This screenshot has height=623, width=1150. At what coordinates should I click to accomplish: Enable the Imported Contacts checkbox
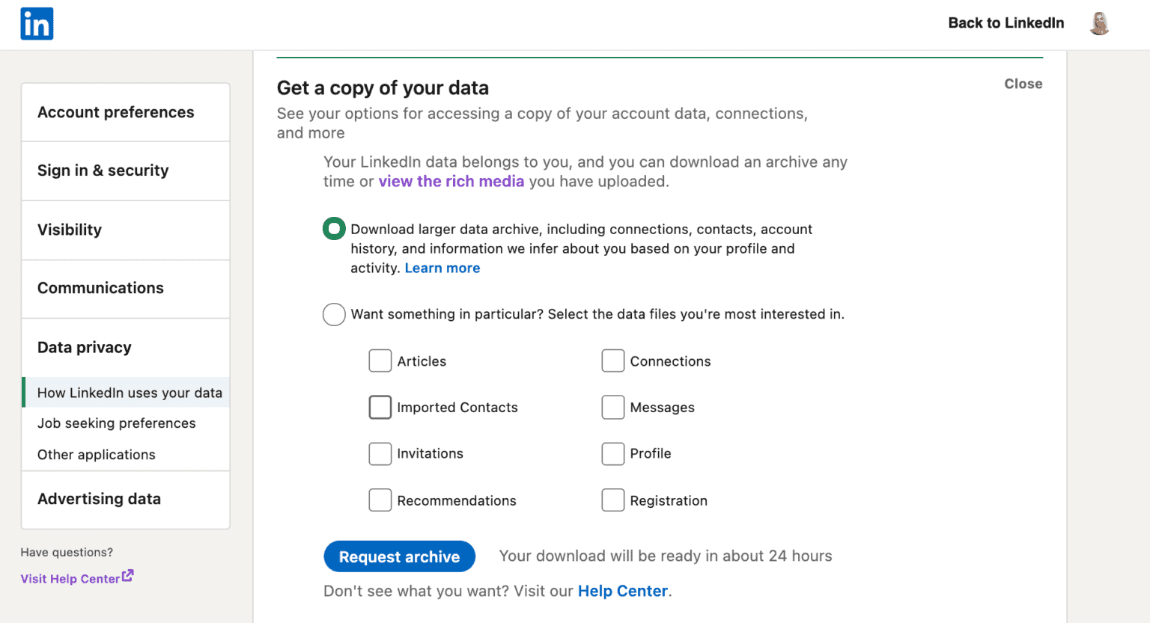pyautogui.click(x=380, y=407)
